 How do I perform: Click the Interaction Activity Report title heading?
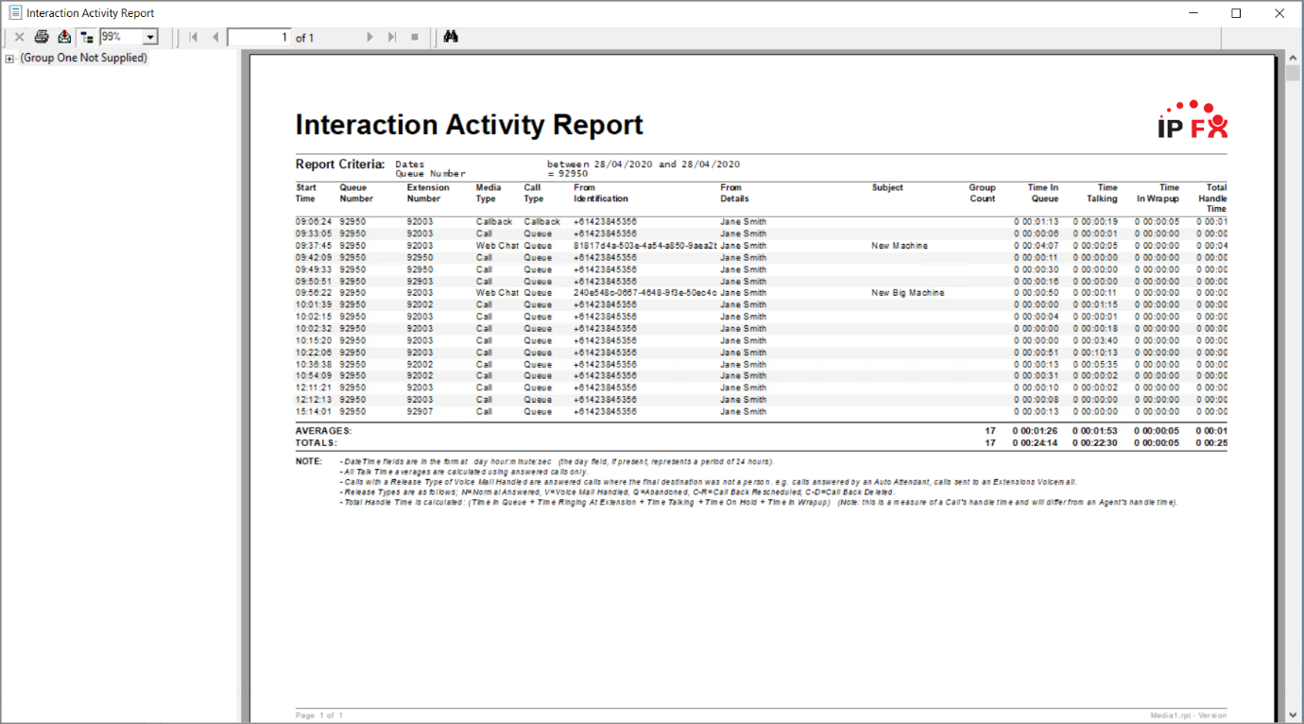click(x=470, y=125)
